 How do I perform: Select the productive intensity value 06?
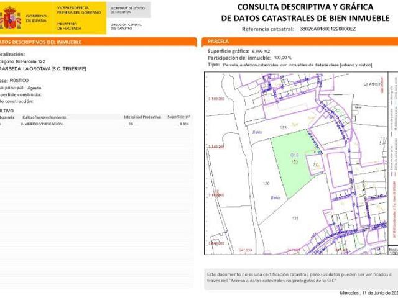(131, 124)
